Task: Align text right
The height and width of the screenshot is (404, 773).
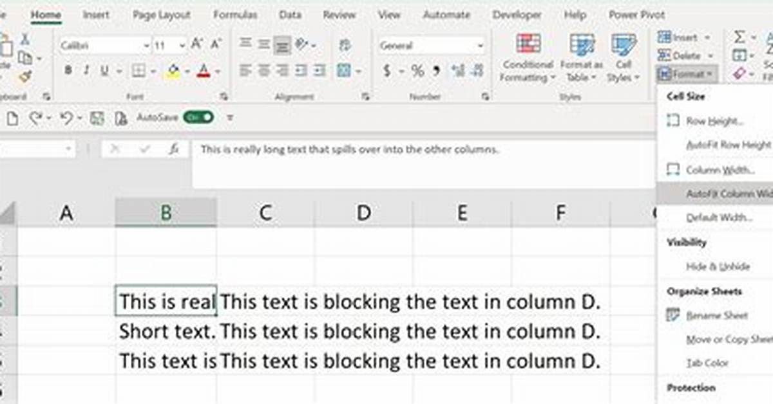Action: [x=282, y=71]
